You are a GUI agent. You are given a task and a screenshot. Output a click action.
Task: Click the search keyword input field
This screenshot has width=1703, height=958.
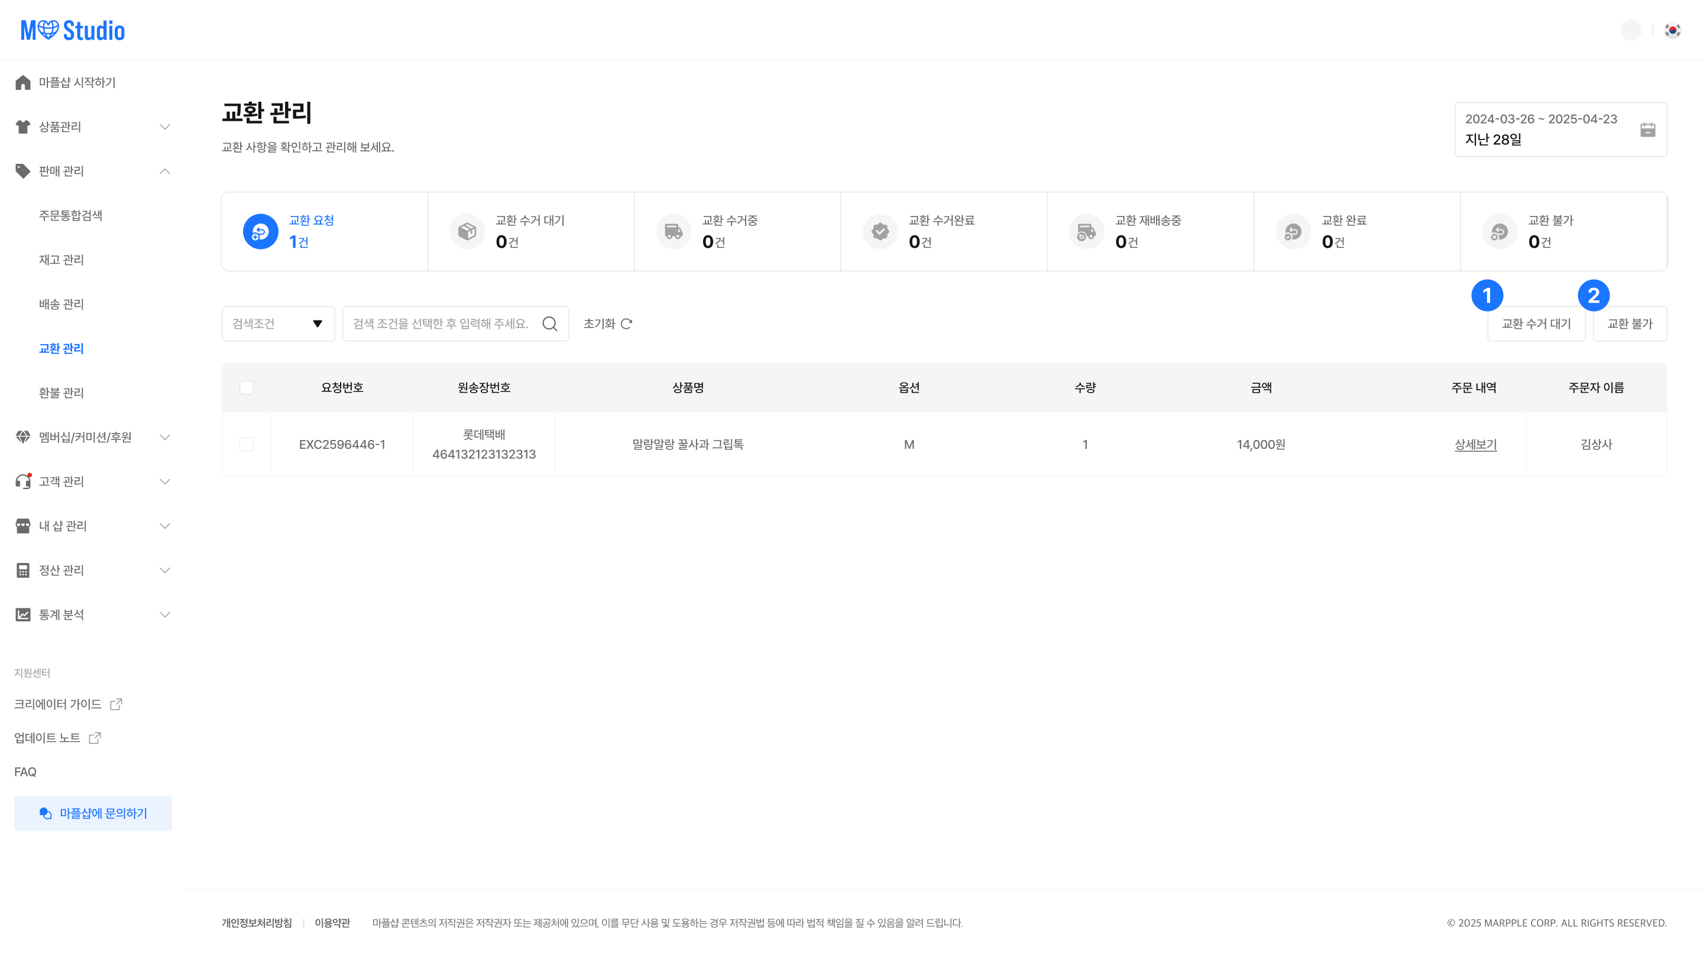pos(441,324)
